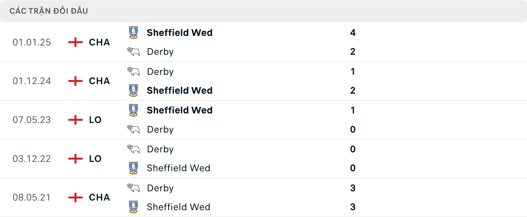Select the England flag next to the 07.05.23 match
The height and width of the screenshot is (217, 527).
click(x=75, y=120)
